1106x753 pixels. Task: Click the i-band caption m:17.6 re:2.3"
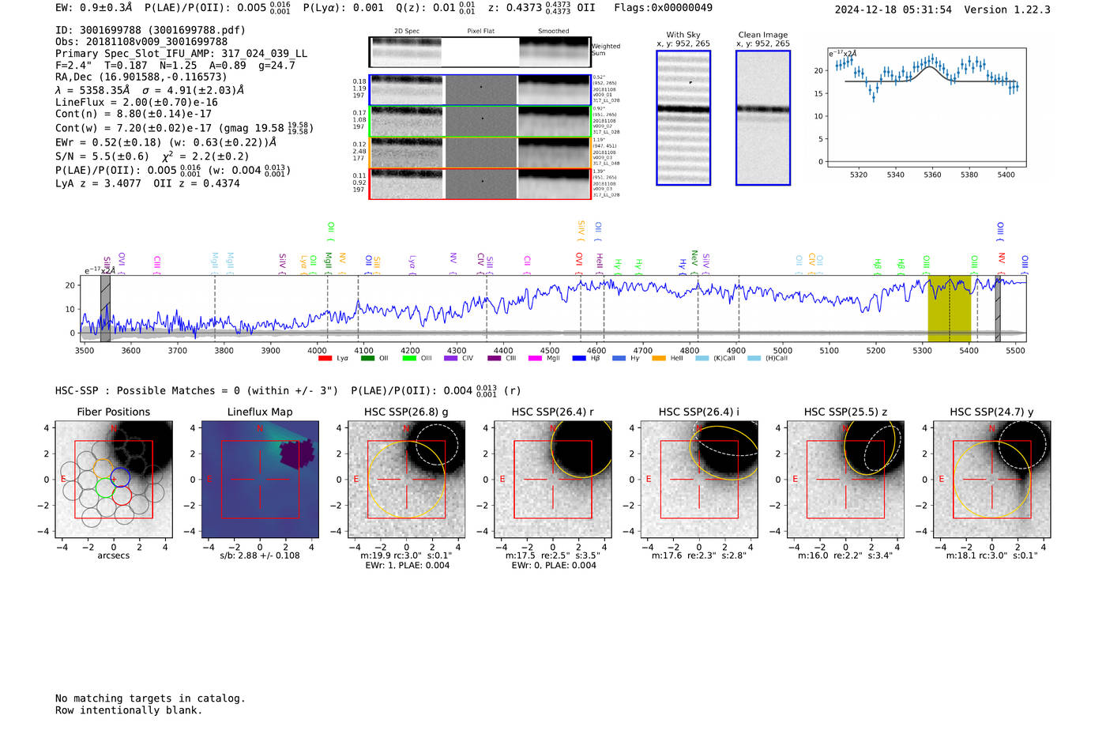tap(699, 555)
